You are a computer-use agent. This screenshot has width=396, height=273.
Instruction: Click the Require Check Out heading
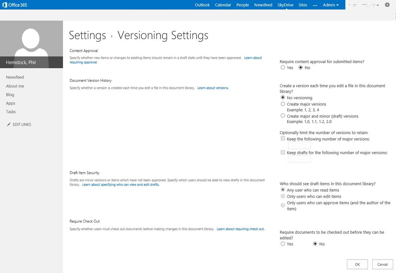click(x=85, y=221)
